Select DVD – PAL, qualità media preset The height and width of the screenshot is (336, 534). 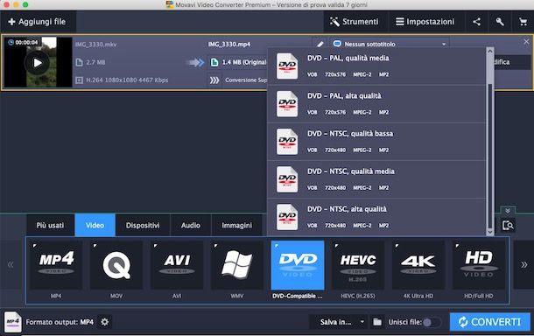click(376, 66)
